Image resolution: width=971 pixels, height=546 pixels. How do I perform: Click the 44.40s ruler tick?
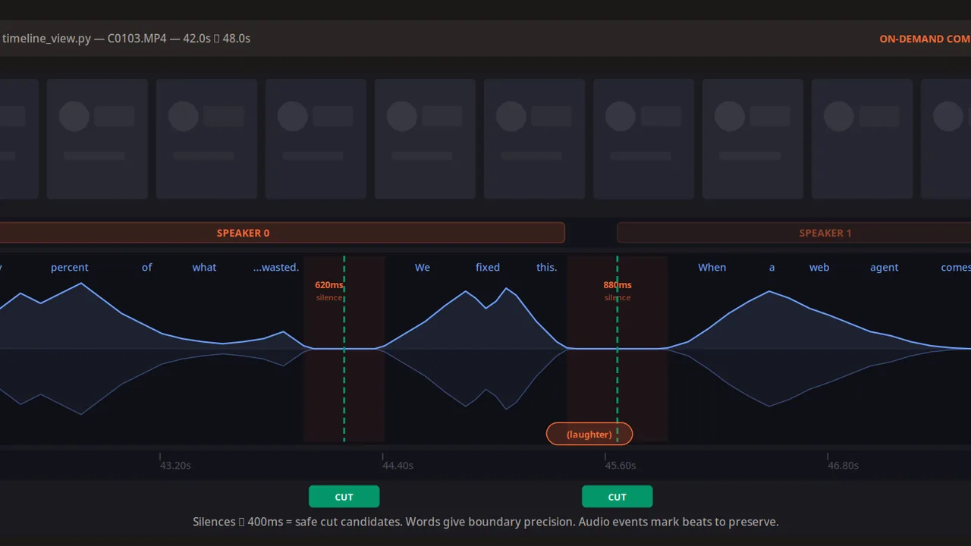tap(398, 465)
